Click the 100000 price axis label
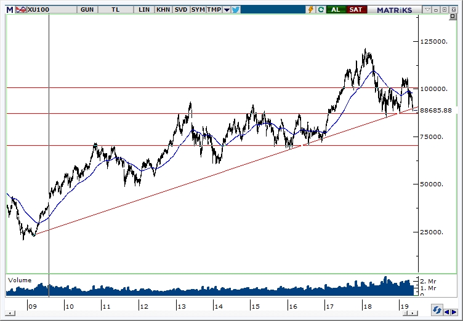The width and height of the screenshot is (463, 321). point(433,89)
